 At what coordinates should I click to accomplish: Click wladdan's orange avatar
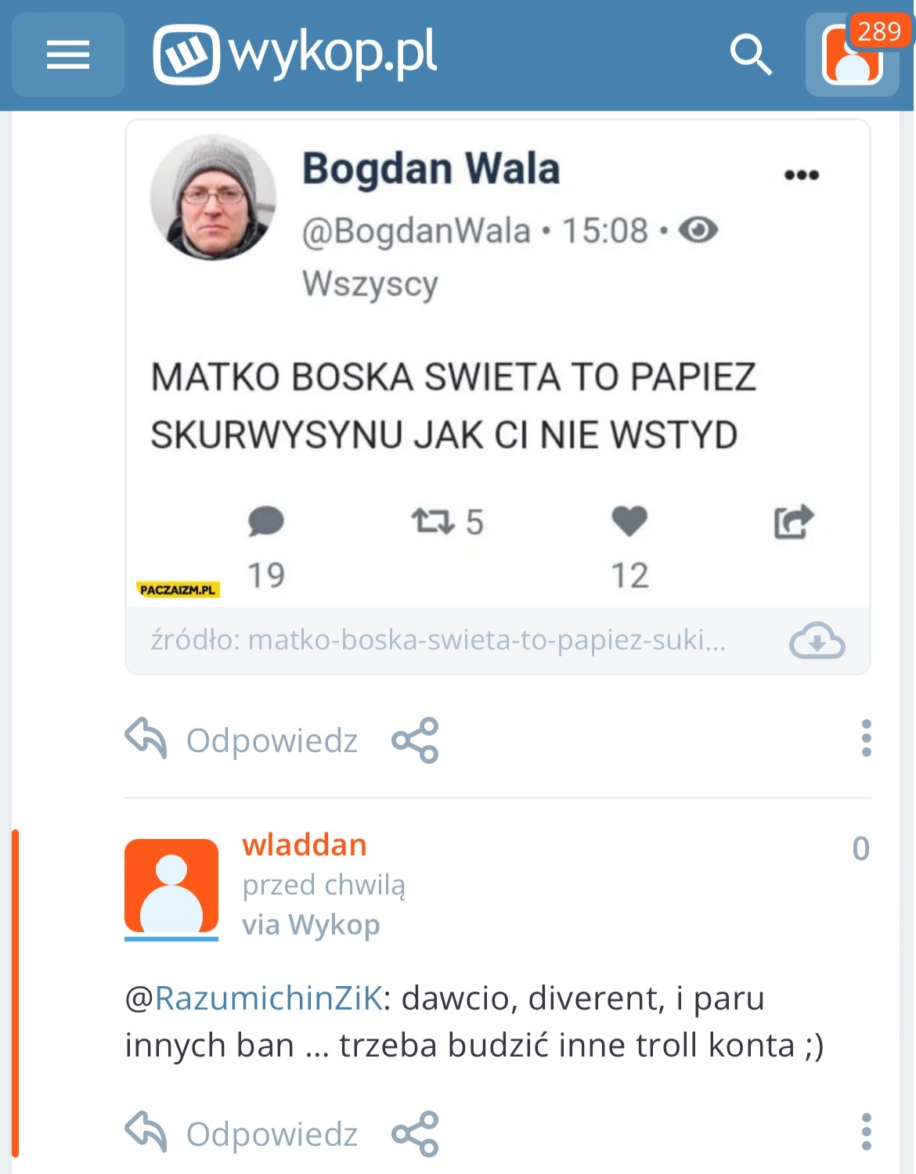pos(171,886)
